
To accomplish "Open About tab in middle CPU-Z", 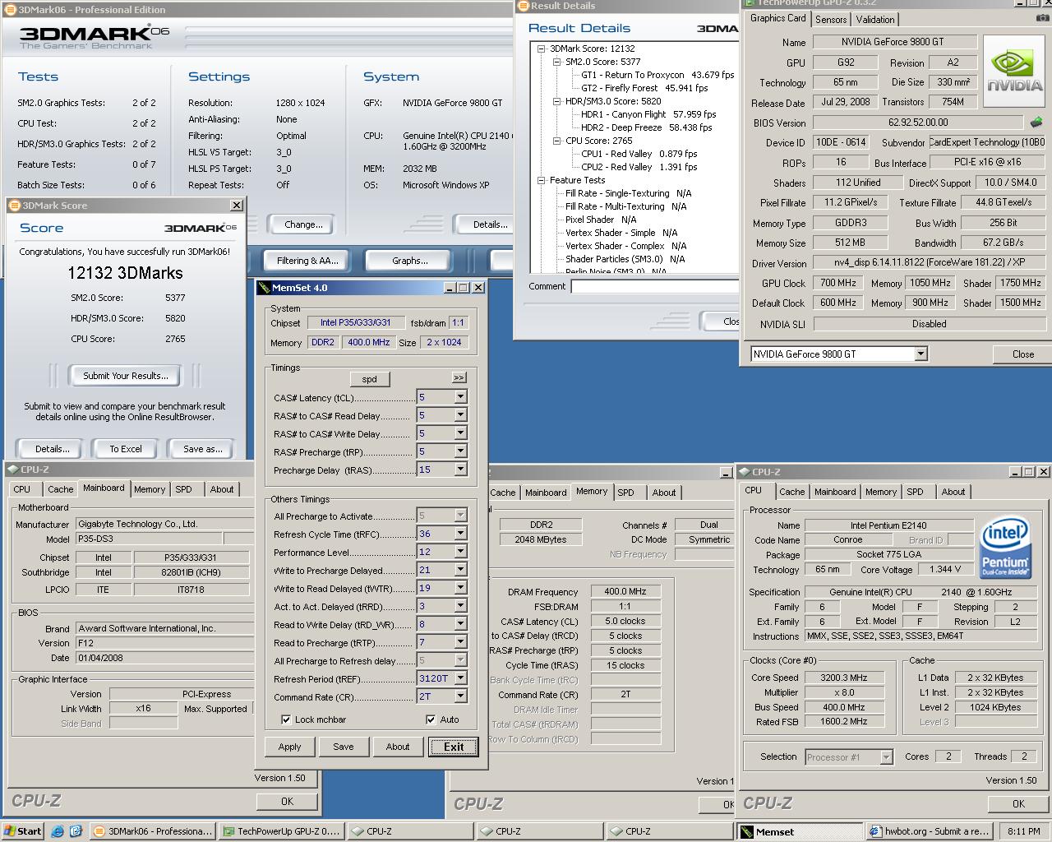I will tap(664, 493).
